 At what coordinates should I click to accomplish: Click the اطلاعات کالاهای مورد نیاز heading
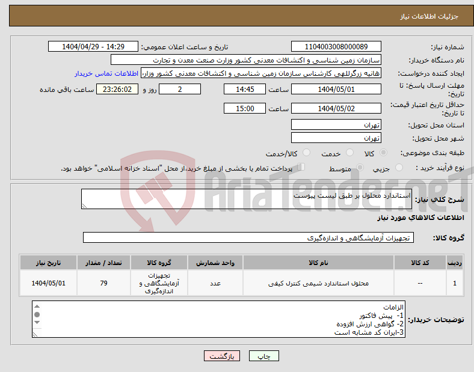pyautogui.click(x=420, y=218)
